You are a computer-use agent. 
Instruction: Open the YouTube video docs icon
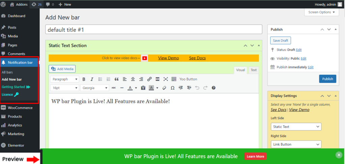145,58
